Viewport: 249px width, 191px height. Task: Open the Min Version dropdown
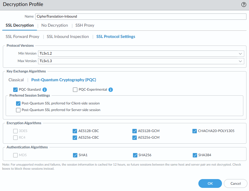tap(141, 54)
